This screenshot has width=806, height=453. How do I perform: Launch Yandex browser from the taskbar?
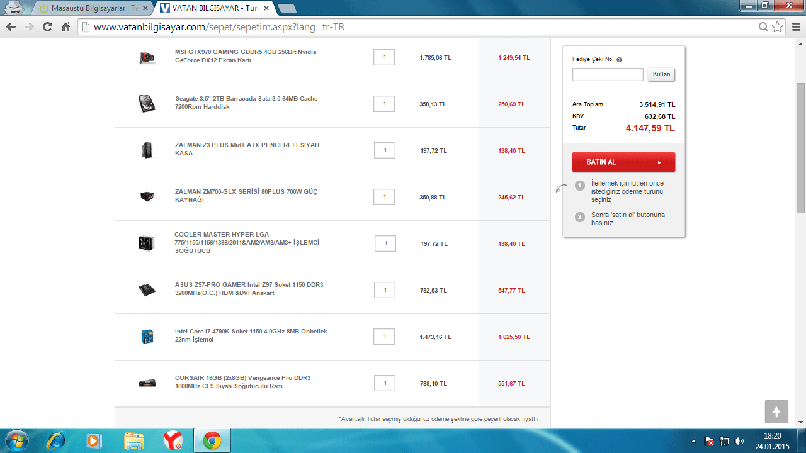pyautogui.click(x=173, y=440)
